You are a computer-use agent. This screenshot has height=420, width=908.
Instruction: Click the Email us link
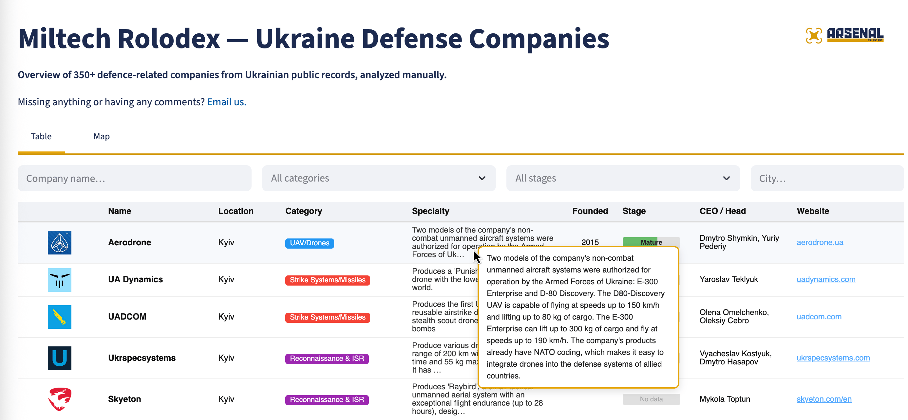click(226, 102)
